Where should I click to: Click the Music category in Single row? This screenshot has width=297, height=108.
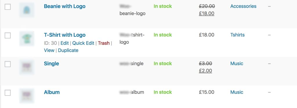(x=237, y=63)
